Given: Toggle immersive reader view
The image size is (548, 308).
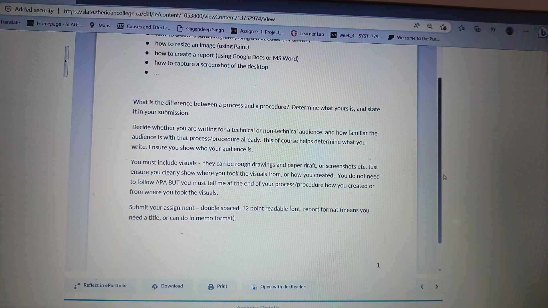Looking at the screenshot, I should (x=417, y=29).
